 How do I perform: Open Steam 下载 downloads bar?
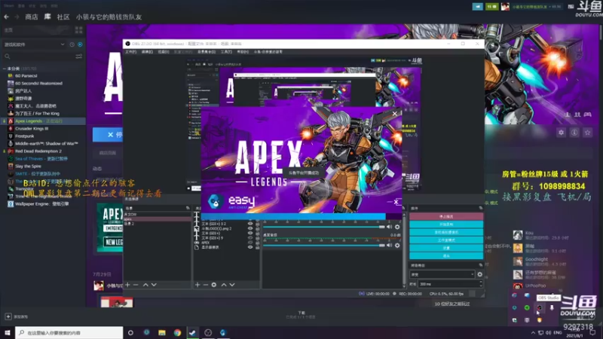click(x=301, y=315)
